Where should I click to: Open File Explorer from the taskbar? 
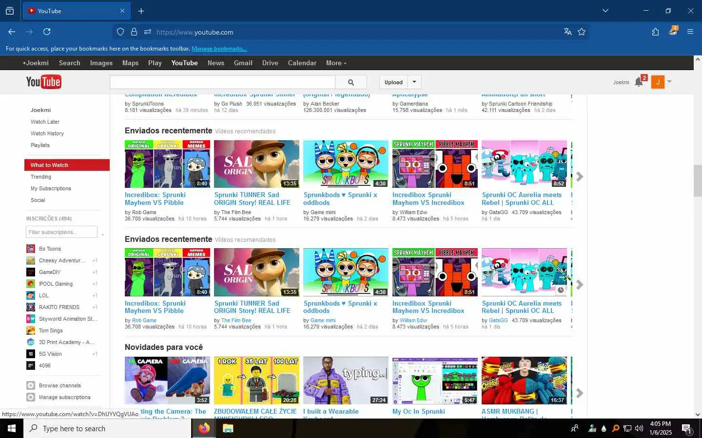pos(228,428)
